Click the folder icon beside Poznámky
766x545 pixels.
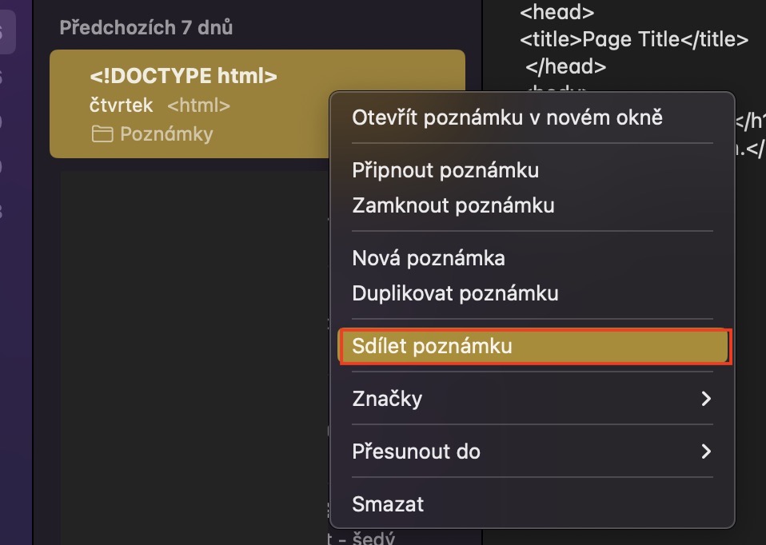pyautogui.click(x=102, y=134)
